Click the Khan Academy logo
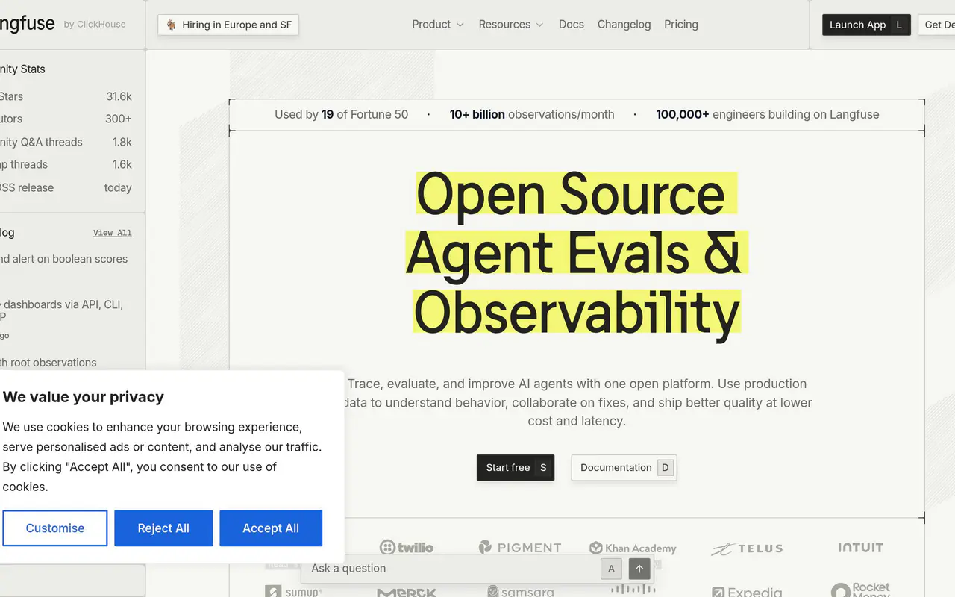The height and width of the screenshot is (597, 955). 633,548
